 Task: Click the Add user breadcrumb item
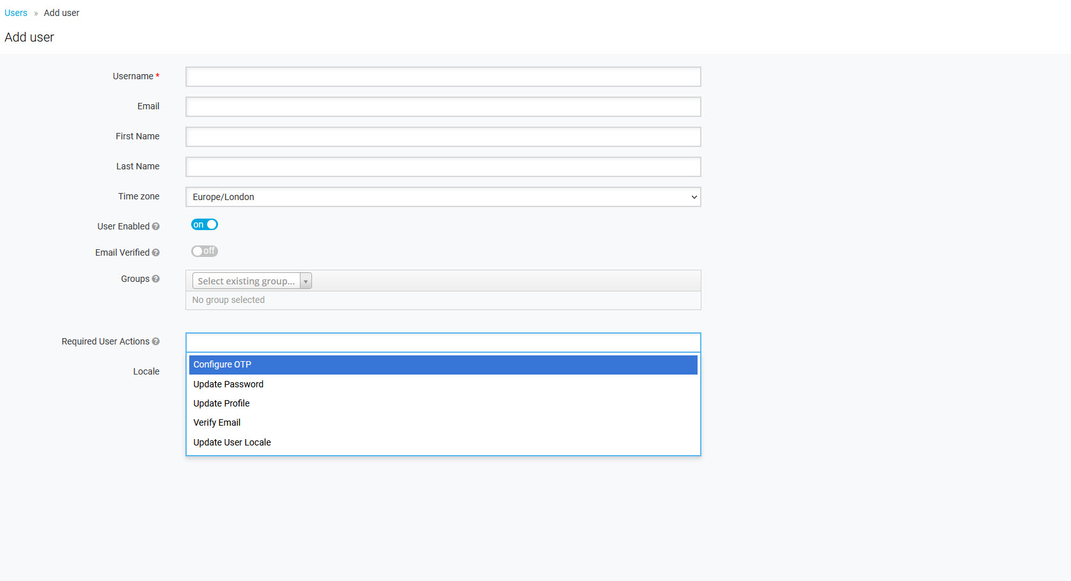(61, 13)
